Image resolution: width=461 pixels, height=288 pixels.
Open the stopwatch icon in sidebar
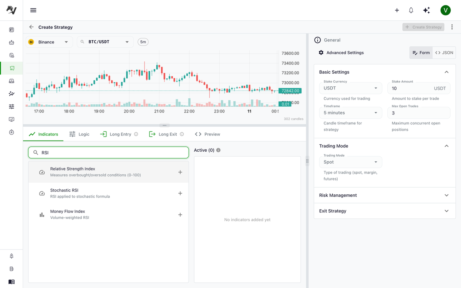pos(12,132)
